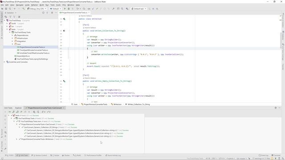Image resolution: width=285 pixels, height=160 pixels.
Task: Open the Build menu
Action: click(42, 5)
